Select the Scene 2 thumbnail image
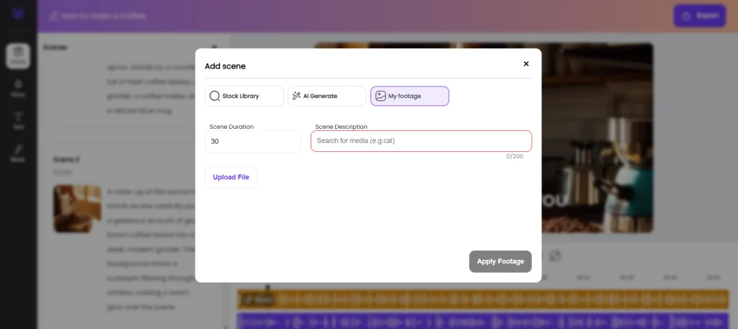Viewport: 738px width, 329px height. pyautogui.click(x=77, y=209)
